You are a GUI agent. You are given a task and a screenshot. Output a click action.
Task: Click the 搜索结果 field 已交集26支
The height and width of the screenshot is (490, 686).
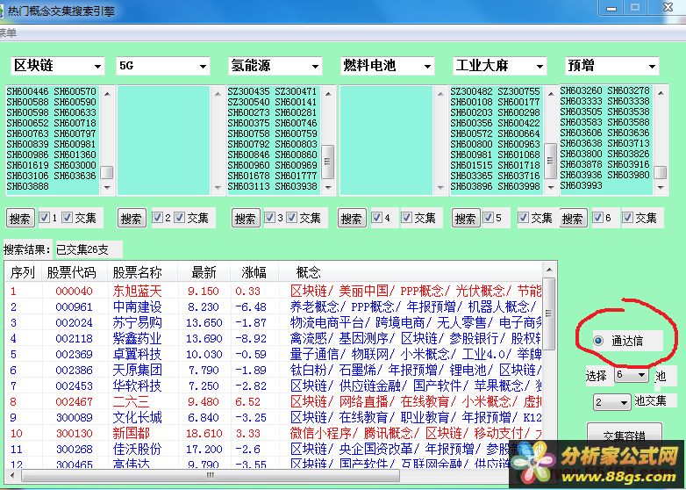pyautogui.click(x=88, y=249)
